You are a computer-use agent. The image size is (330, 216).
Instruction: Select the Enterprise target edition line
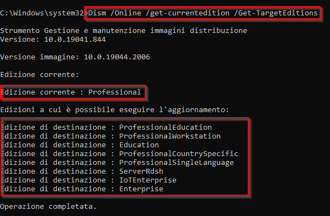(82, 189)
